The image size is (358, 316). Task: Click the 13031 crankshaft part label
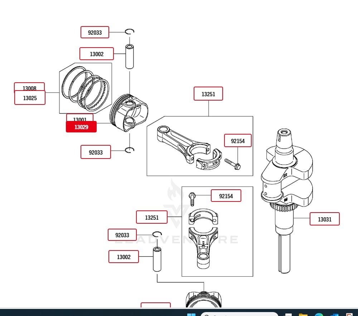(324, 219)
